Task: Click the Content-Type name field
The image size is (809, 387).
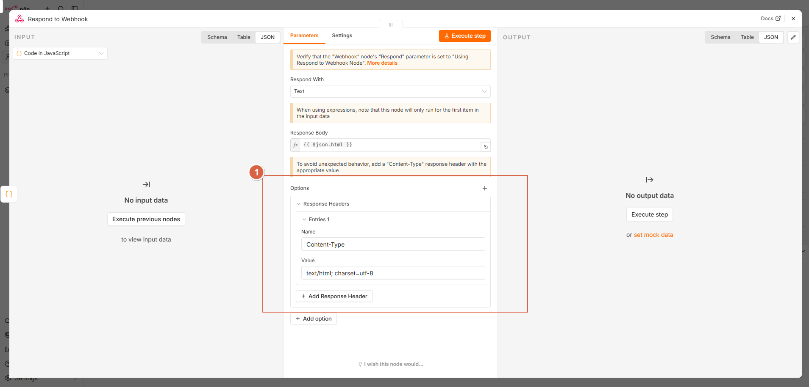Action: 393,244
